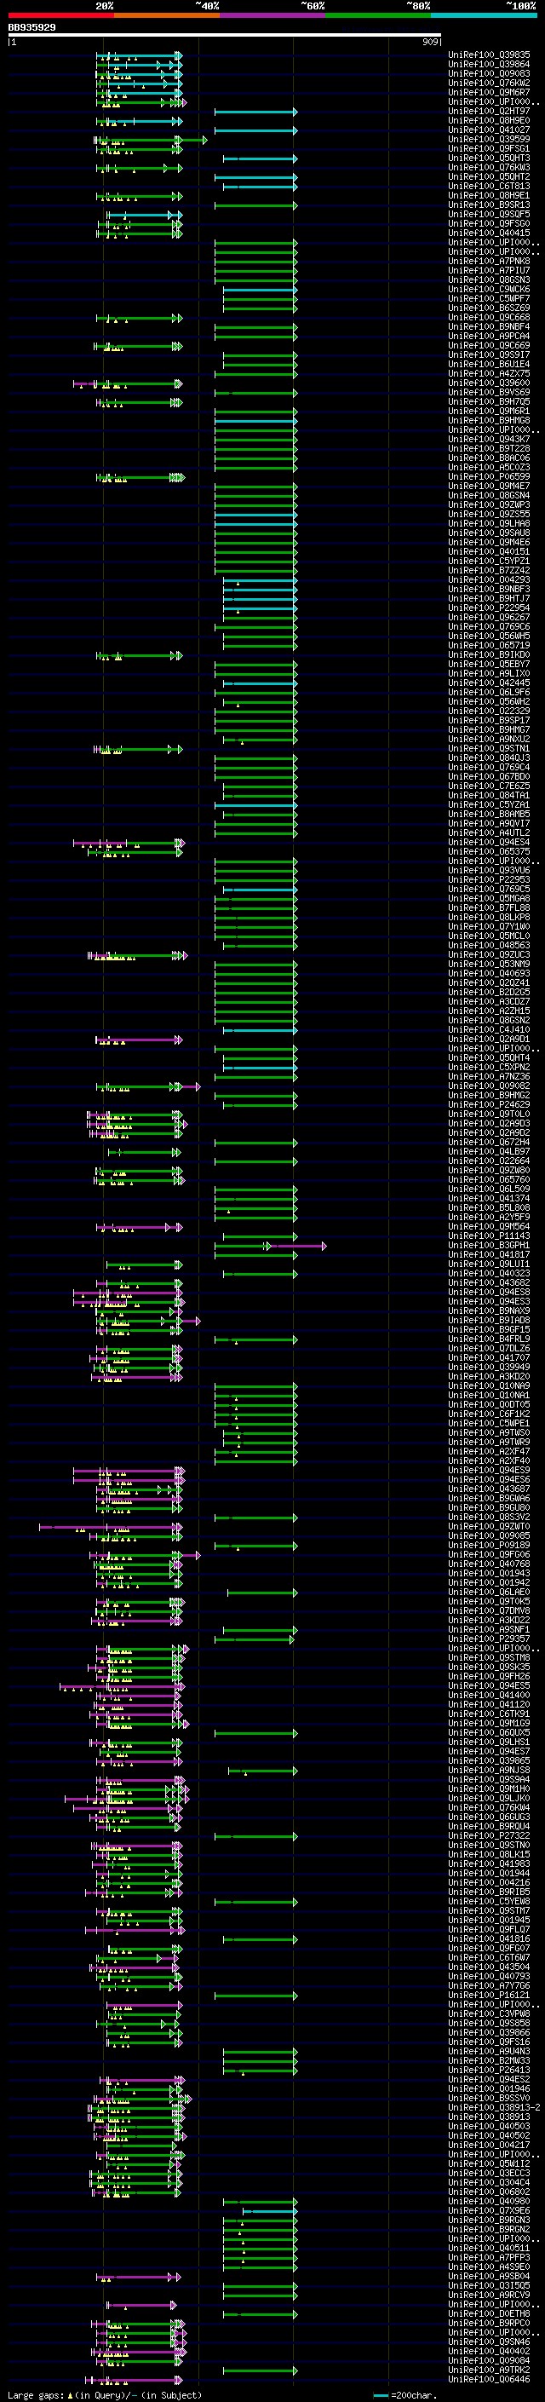Click hit label UniRef100_Q41816
545x2402 pixels.
pos(489,1938)
